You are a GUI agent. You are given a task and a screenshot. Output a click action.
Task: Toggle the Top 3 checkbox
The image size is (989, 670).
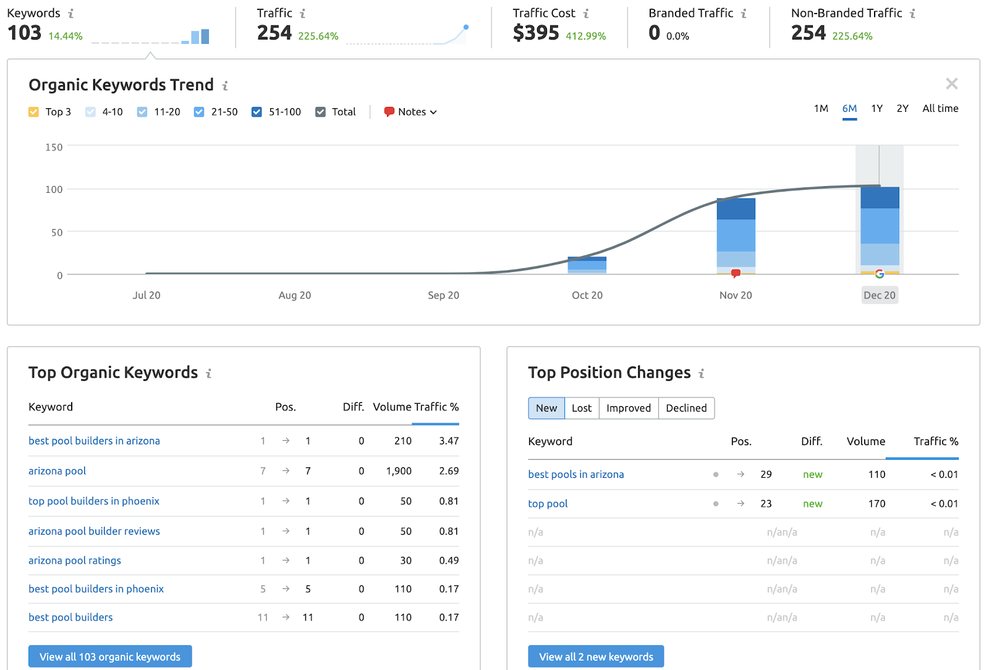click(x=33, y=112)
